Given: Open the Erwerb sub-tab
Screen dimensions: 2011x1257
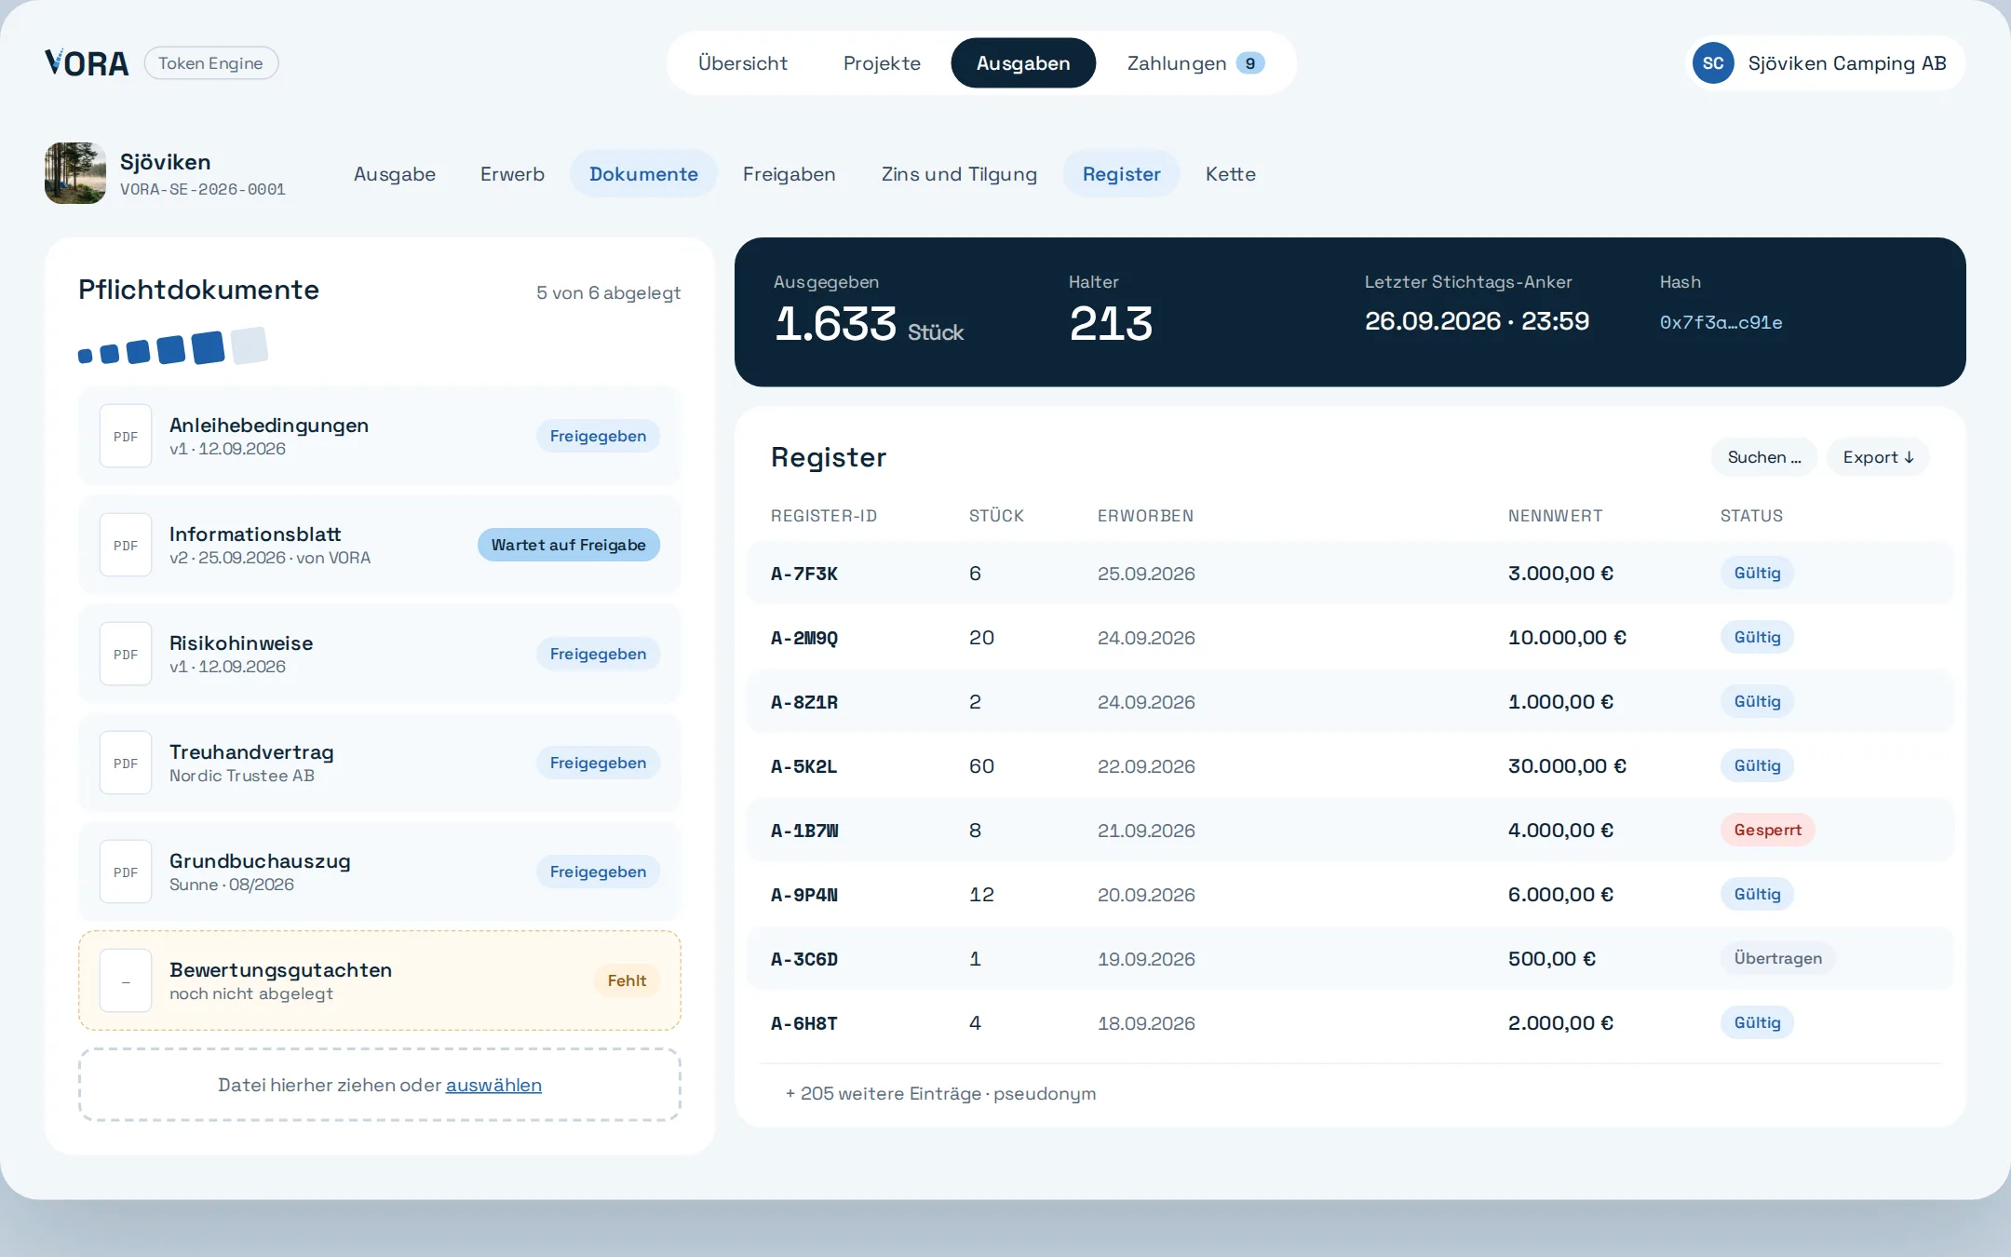Looking at the screenshot, I should tap(512, 174).
